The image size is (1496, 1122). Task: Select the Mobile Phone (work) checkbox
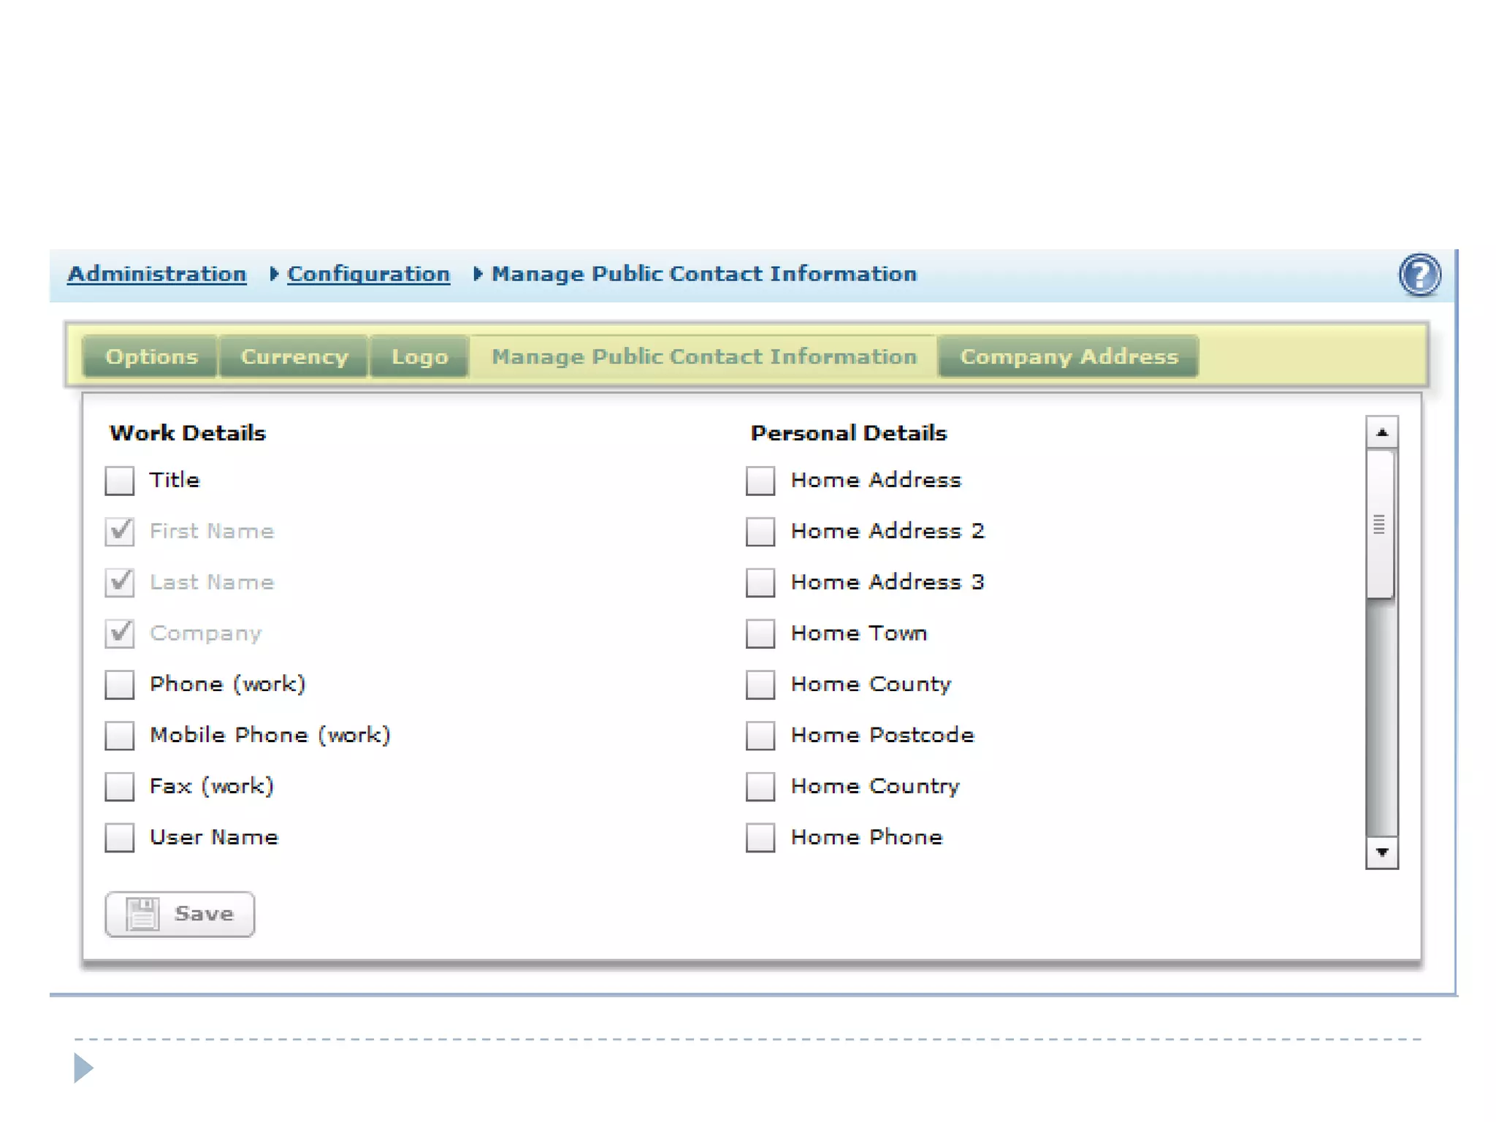[x=120, y=736]
